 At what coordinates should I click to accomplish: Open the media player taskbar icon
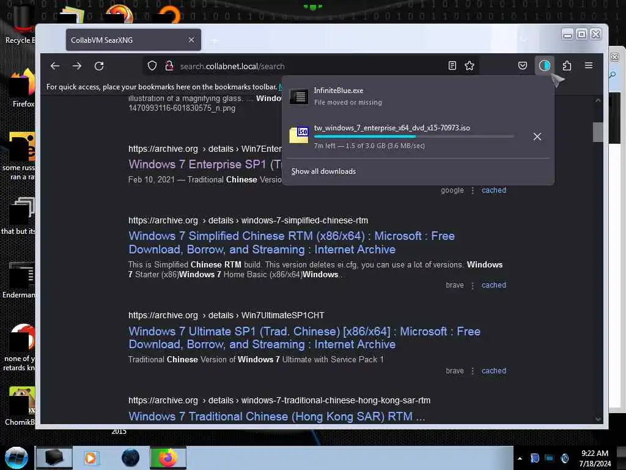(x=90, y=458)
